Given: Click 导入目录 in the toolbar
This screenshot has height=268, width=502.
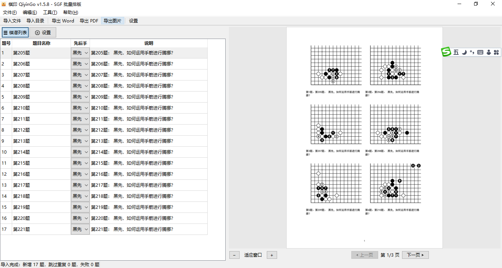Looking at the screenshot, I should point(35,21).
